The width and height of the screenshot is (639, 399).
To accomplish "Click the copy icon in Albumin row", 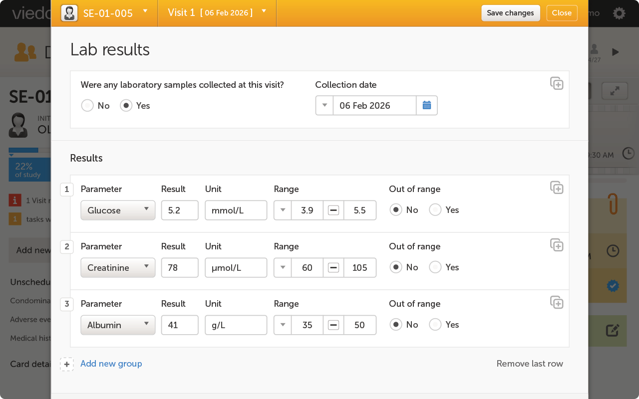I will (x=557, y=302).
